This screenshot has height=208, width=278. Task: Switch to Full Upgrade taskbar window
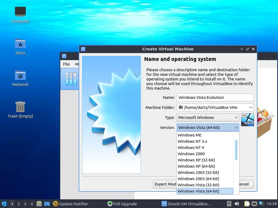click(x=122, y=204)
